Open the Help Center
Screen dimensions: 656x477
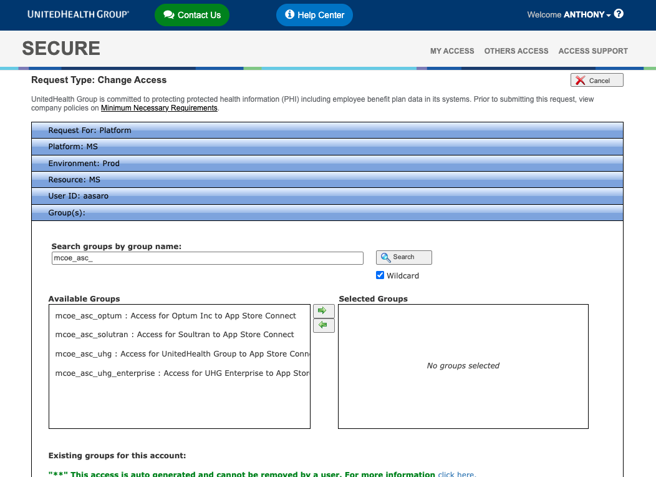tap(315, 15)
